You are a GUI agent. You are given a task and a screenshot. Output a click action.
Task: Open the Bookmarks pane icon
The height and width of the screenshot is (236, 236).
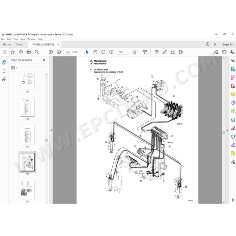tap(4, 71)
